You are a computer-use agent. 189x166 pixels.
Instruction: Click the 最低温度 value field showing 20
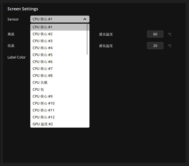(x=155, y=46)
